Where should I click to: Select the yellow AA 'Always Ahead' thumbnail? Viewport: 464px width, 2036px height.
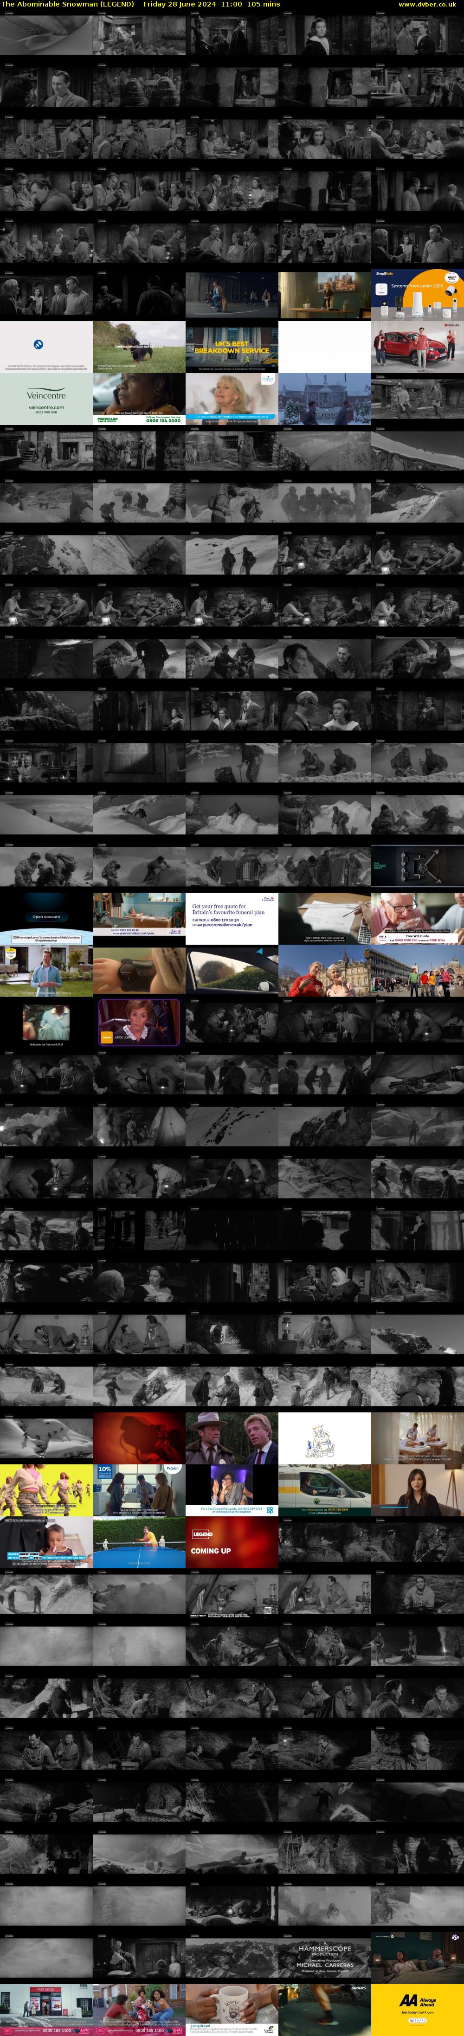click(417, 2010)
